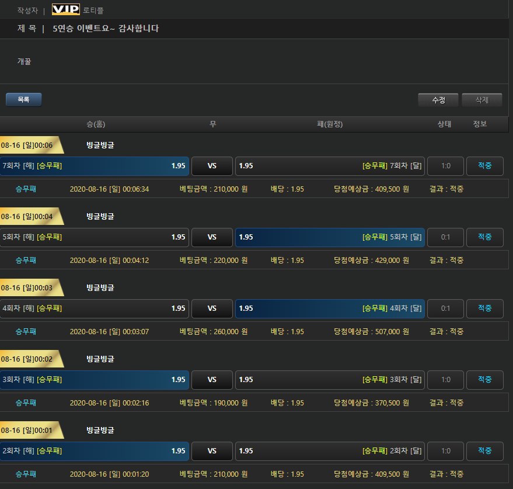This screenshot has width=513, height=489.
Task: Select the 7회차 [해] home bet option
Action: click(94, 166)
